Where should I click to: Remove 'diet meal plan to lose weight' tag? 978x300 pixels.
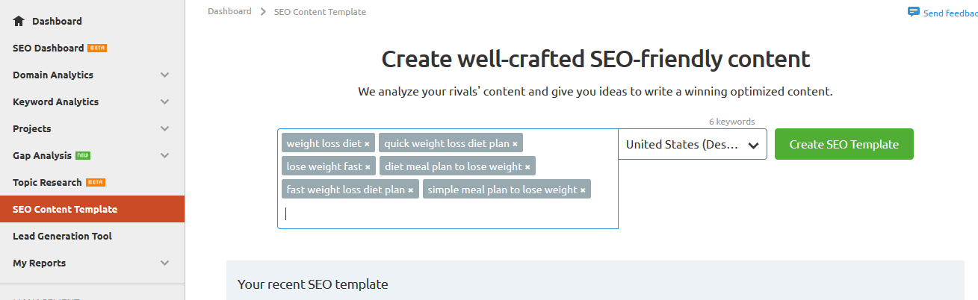527,167
